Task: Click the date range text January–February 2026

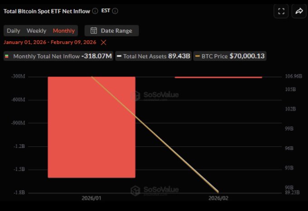Action: point(49,42)
